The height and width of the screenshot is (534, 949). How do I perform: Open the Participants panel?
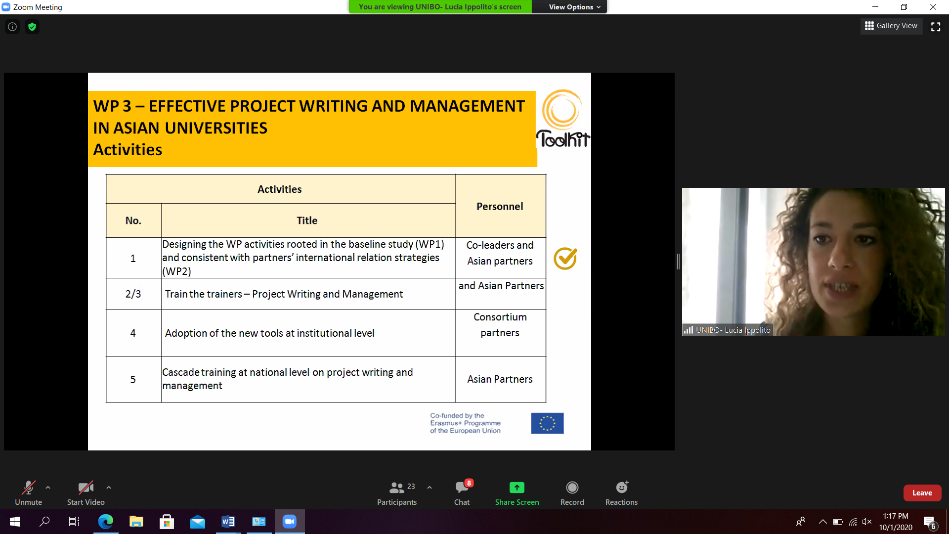pyautogui.click(x=397, y=493)
